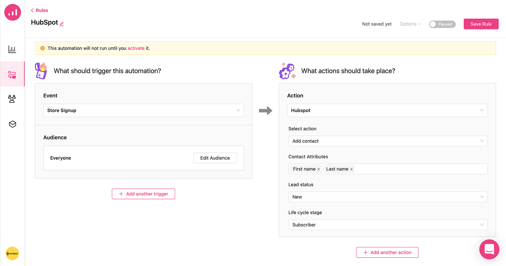
Task: Click the Save Rule button
Action: [x=481, y=24]
